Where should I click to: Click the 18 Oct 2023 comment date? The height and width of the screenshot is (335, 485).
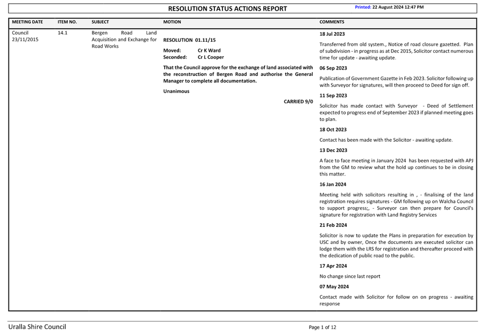333,130
